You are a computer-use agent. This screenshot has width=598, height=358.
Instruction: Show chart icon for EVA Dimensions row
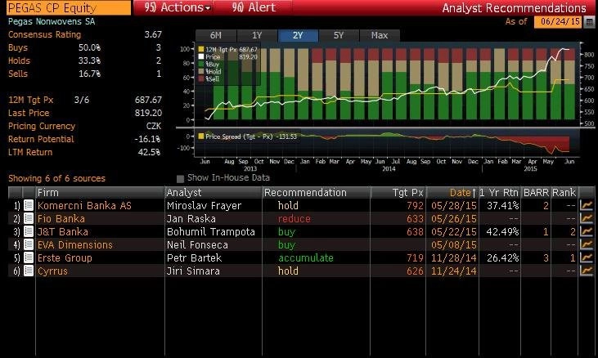coord(587,245)
